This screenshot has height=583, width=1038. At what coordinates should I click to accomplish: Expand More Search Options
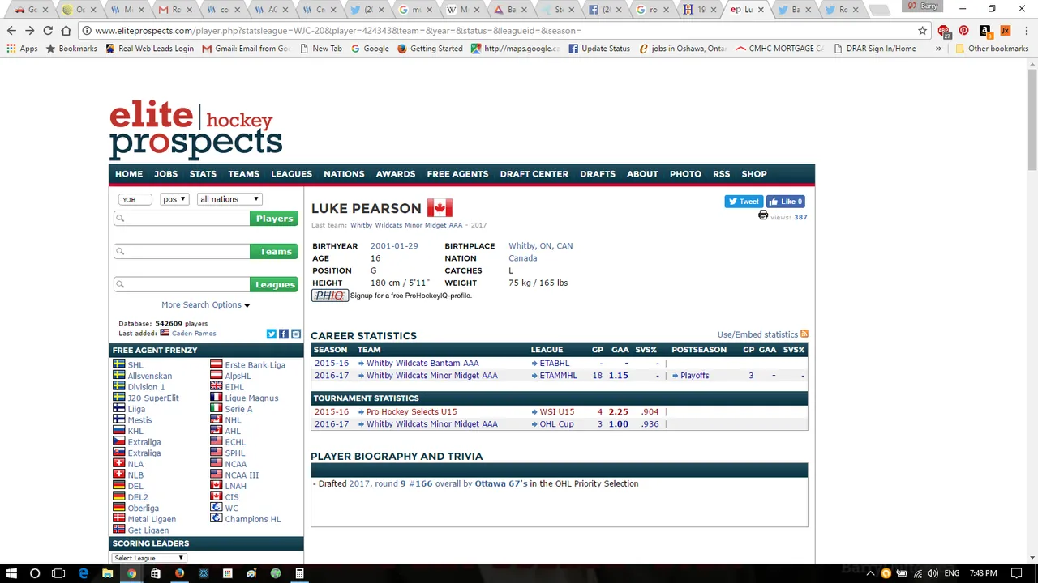click(205, 304)
